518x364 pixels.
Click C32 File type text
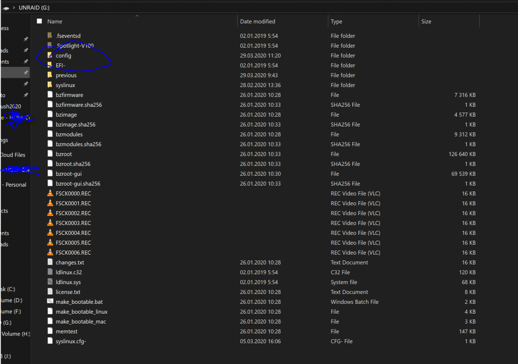pos(340,272)
